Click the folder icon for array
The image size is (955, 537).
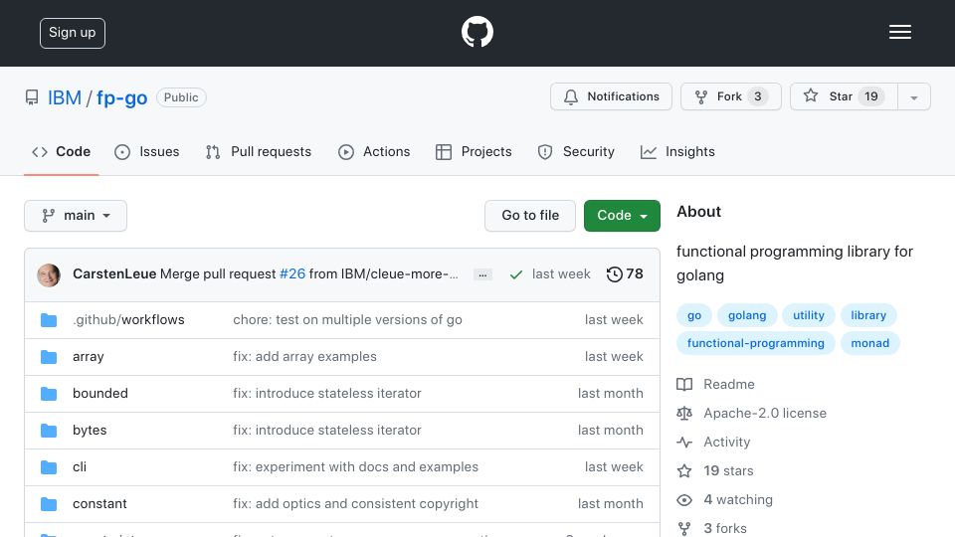pyautogui.click(x=49, y=357)
